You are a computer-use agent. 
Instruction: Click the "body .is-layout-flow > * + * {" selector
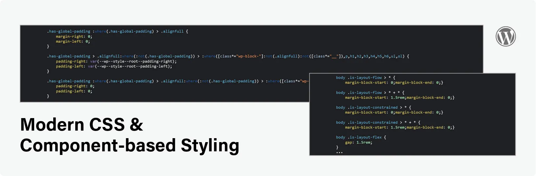point(370,92)
